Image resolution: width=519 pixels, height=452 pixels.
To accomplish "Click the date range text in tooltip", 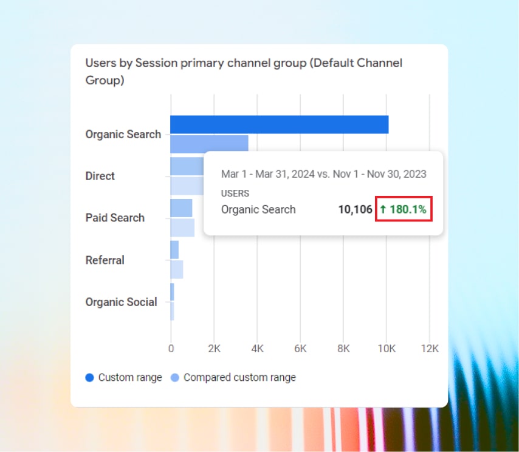I will click(323, 174).
